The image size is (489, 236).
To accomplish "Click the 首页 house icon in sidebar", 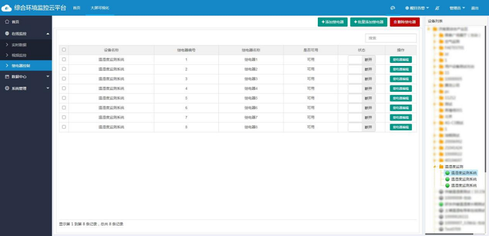I will coord(7,22).
